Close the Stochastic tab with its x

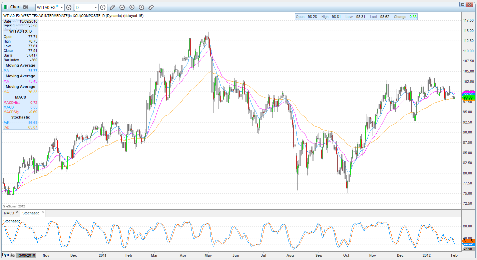43,212
